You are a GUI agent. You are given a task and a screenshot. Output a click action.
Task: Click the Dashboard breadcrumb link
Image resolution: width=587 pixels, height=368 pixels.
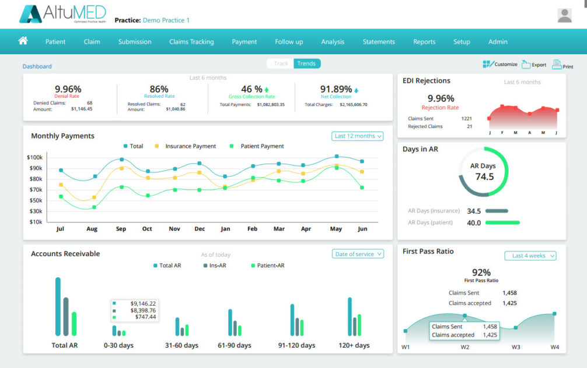37,66
